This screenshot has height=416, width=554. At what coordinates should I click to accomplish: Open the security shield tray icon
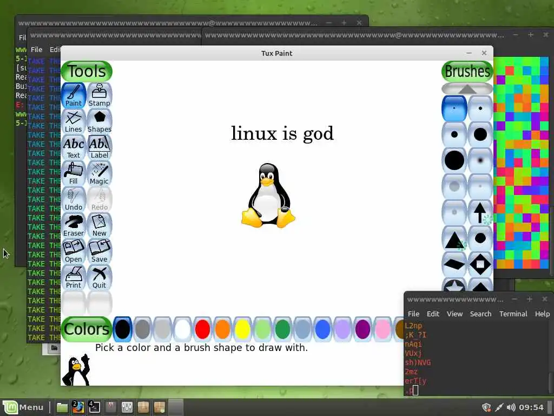point(486,407)
